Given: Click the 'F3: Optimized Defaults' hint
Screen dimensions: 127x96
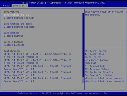Looking at the screenshot, I should pyautogui.click(x=99, y=72).
